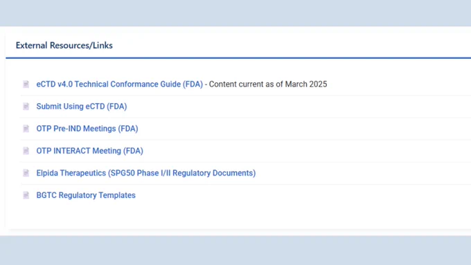Click document icon beside OTP INTERACT Meeting
The image size is (471, 265).
coord(26,151)
